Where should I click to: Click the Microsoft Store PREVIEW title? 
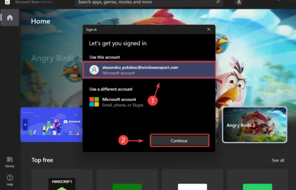pyautogui.click(x=34, y=2)
